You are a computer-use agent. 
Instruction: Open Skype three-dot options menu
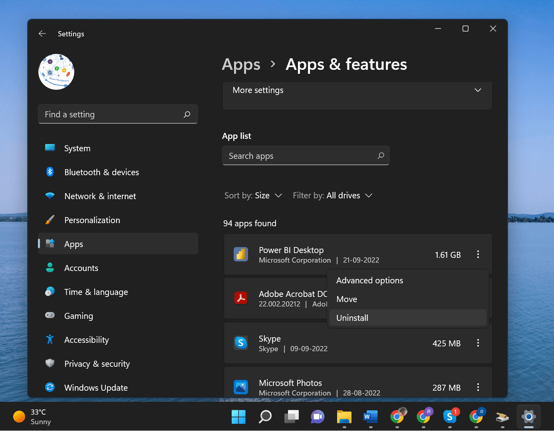(478, 343)
